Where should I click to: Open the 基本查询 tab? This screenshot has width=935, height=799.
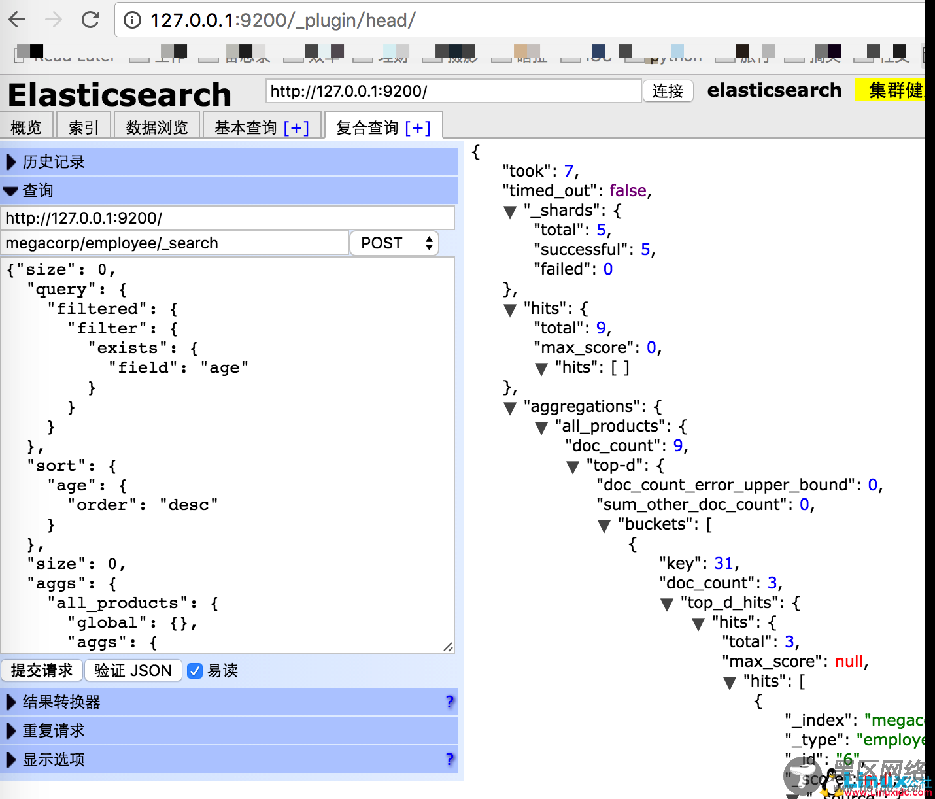pos(246,127)
